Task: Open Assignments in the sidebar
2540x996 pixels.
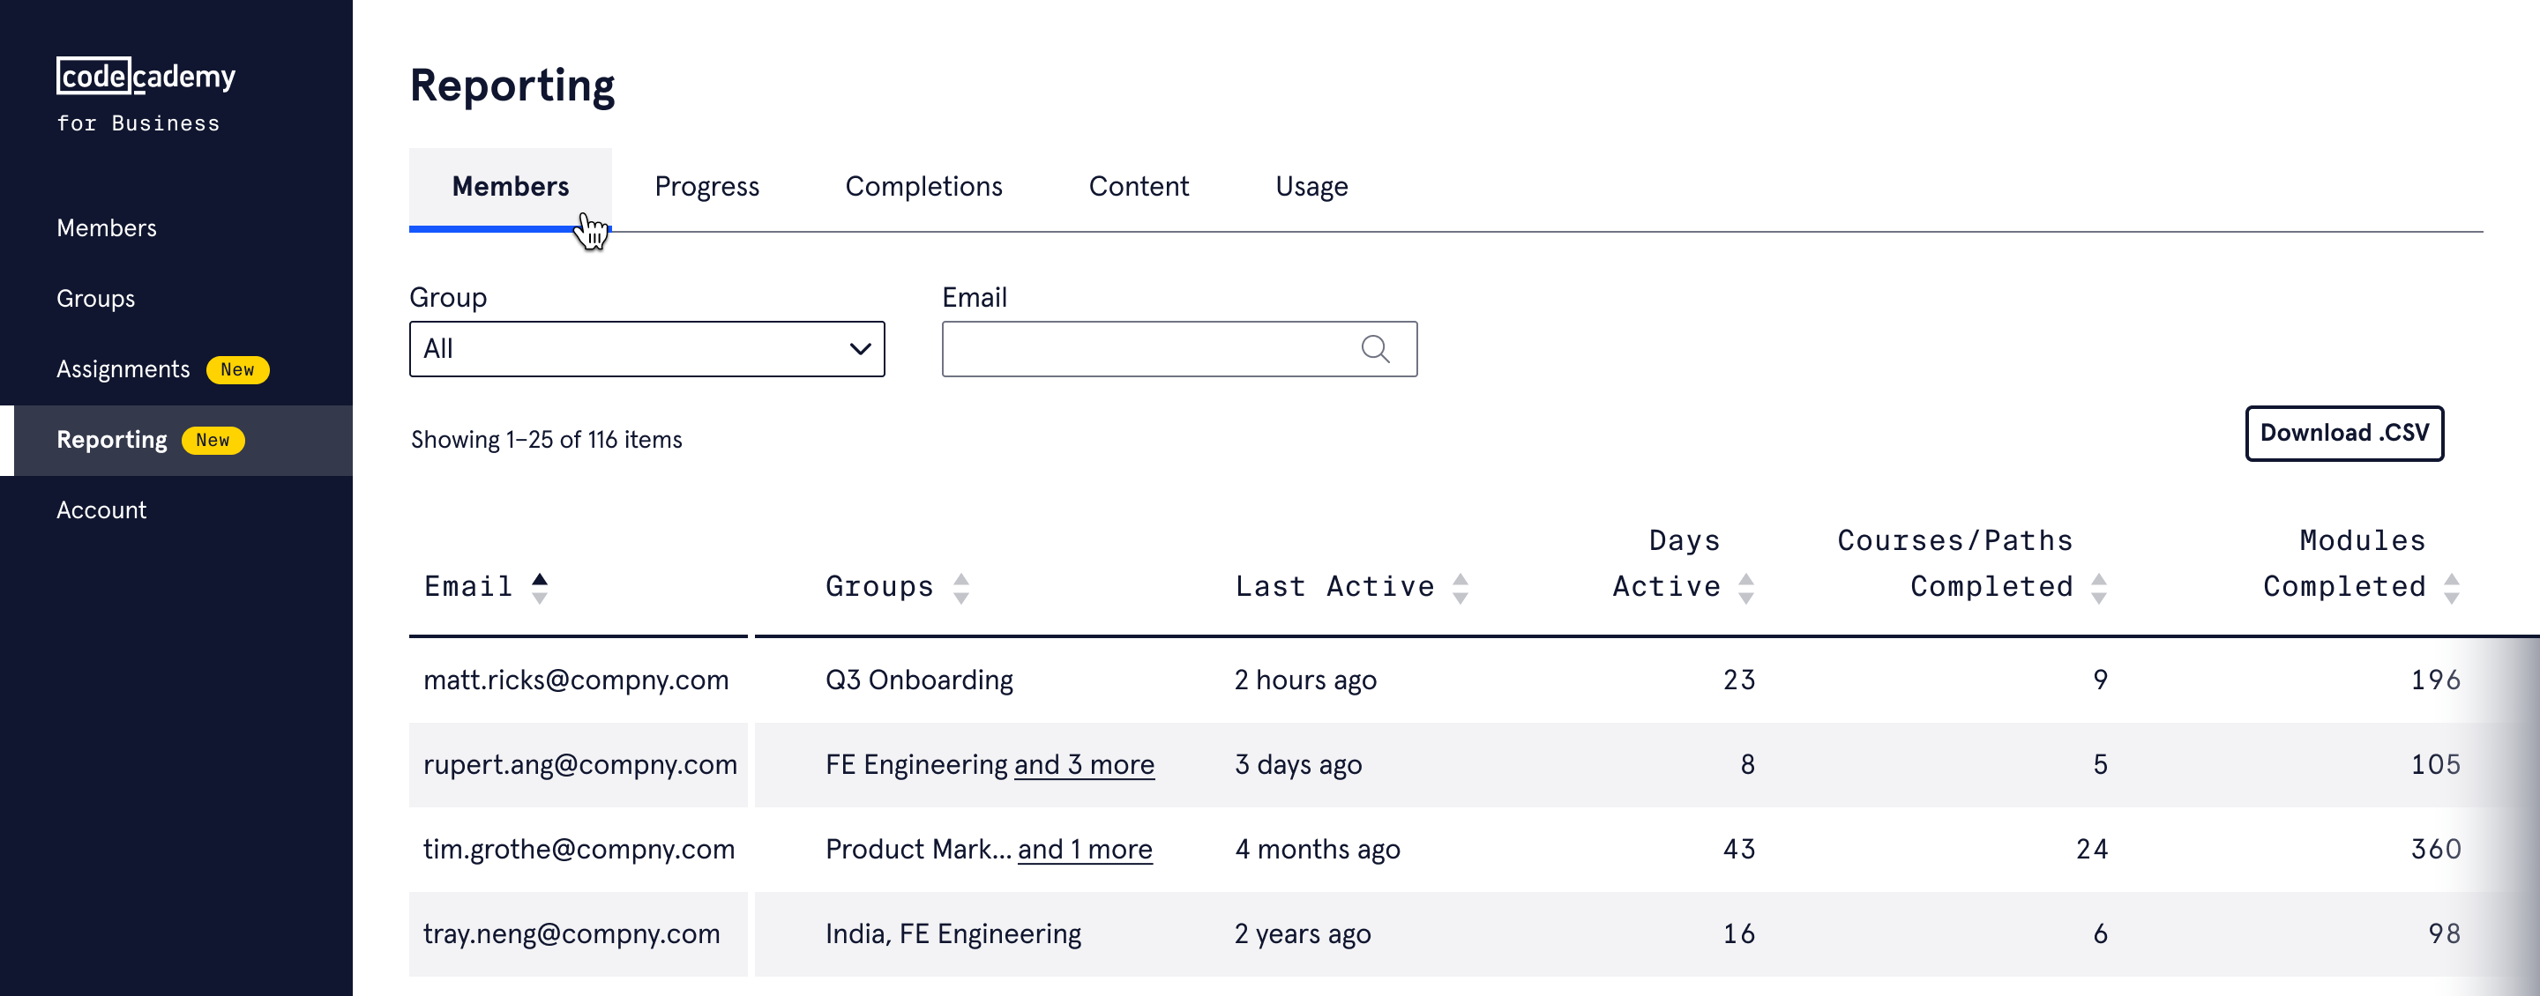Action: (x=123, y=369)
